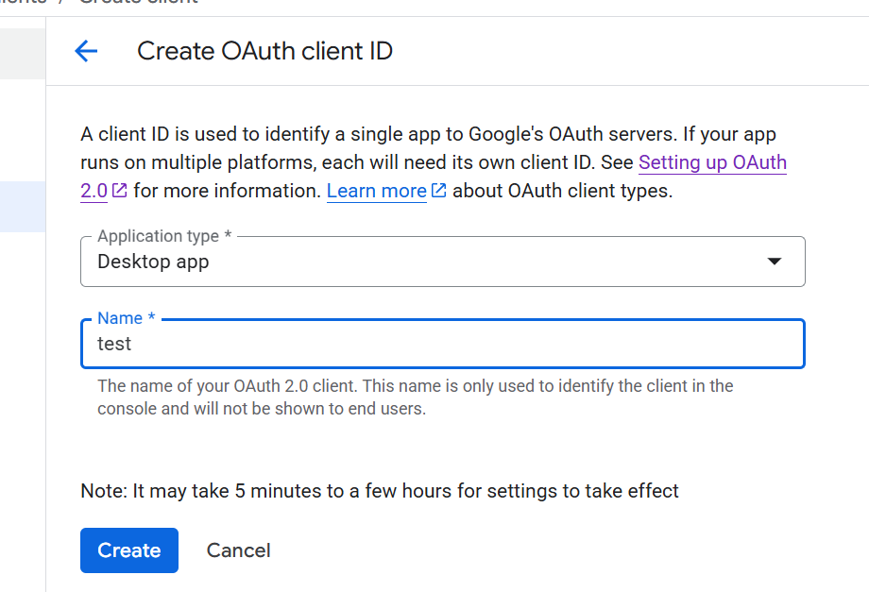This screenshot has height=592, width=869.
Task: Click the Cancel button
Action: (238, 550)
